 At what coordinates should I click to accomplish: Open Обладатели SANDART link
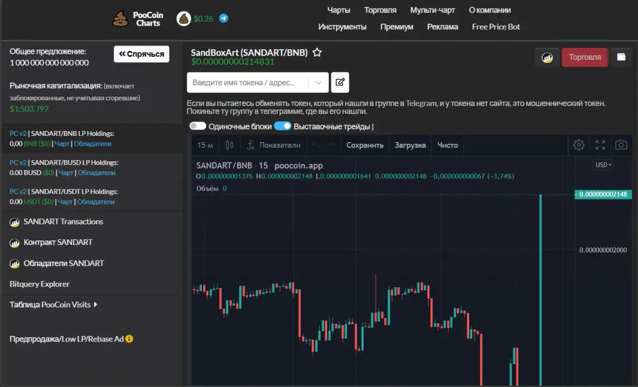pos(64,263)
